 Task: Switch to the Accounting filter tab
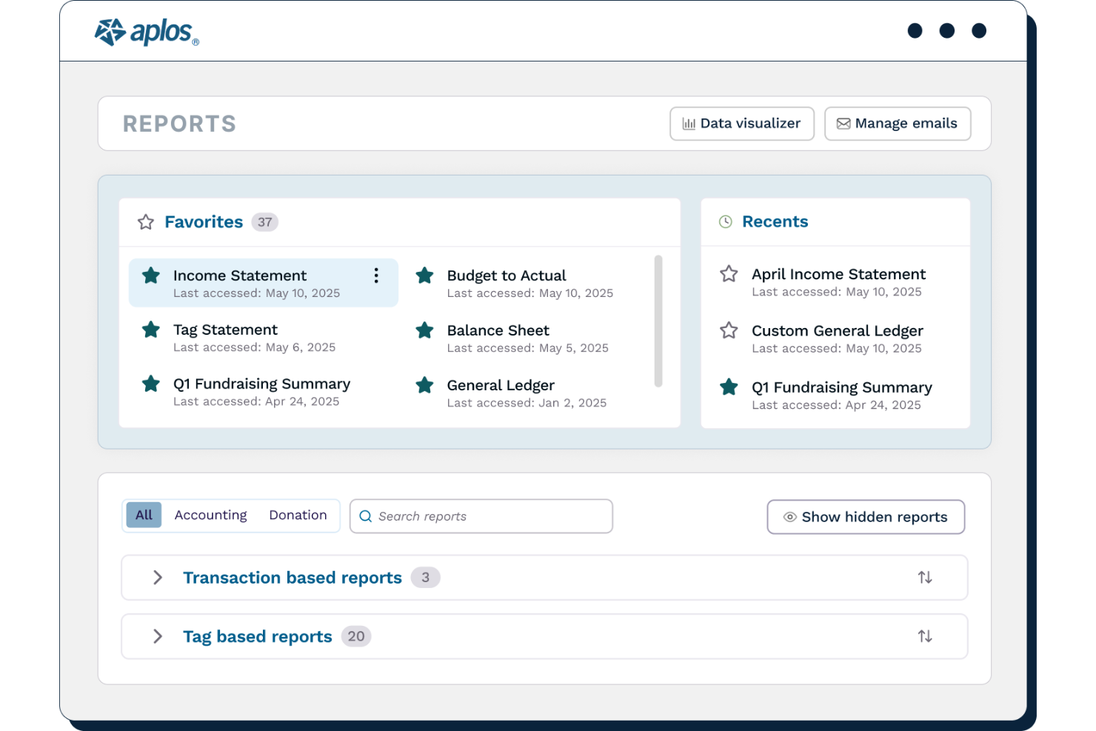coord(210,515)
